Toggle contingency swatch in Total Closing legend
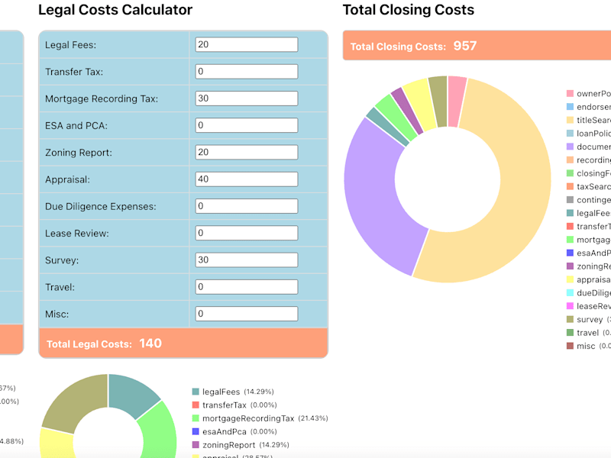The image size is (611, 458). [x=570, y=200]
